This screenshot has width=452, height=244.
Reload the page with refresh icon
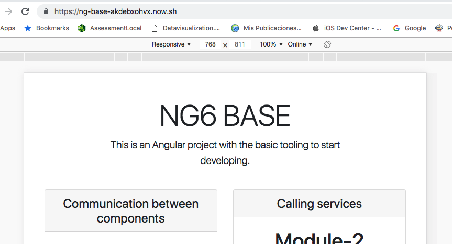(25, 11)
